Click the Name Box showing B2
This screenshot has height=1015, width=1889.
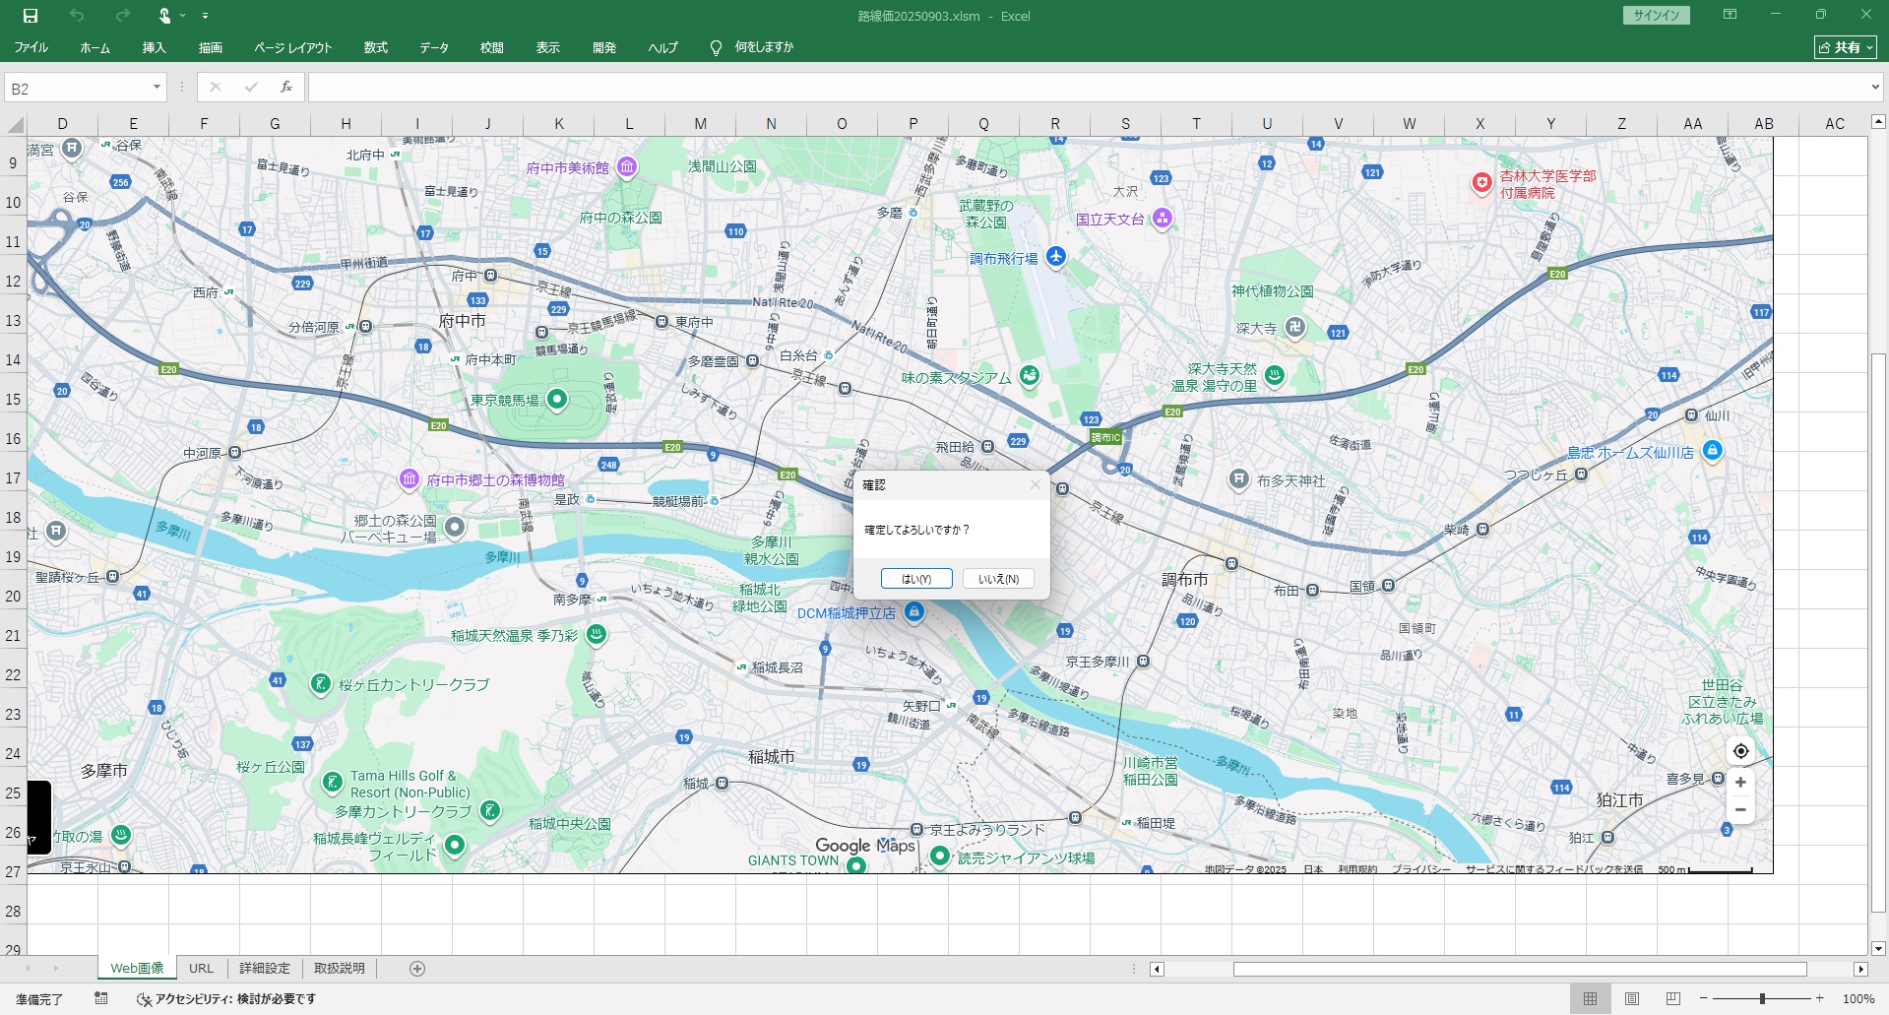(79, 88)
